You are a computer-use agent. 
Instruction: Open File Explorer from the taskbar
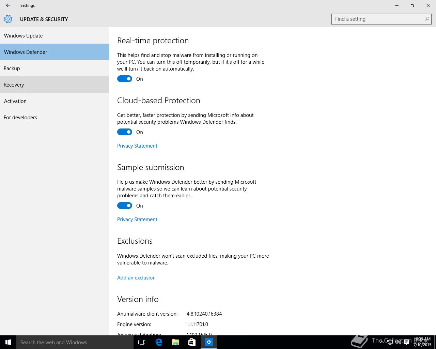tap(175, 342)
